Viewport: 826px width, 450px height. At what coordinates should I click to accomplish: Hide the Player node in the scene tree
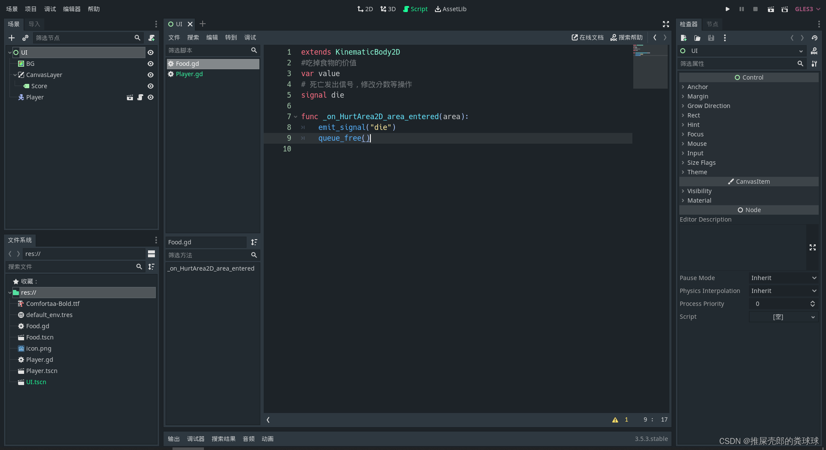[x=150, y=97]
